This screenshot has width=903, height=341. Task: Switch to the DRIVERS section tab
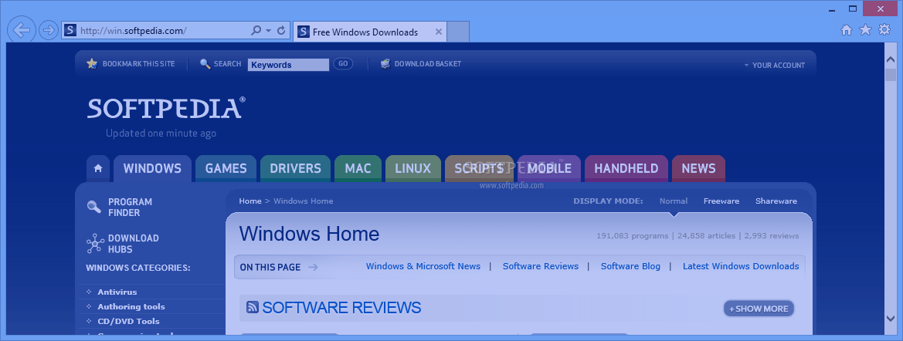tap(295, 168)
